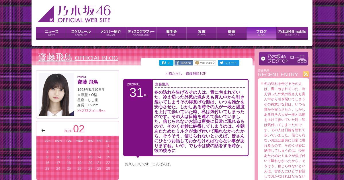The image size is (344, 180).
Task: Select calendar date 14
Action: [x=99, y=157]
